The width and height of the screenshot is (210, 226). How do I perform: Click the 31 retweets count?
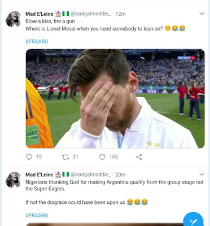[x=75, y=157]
